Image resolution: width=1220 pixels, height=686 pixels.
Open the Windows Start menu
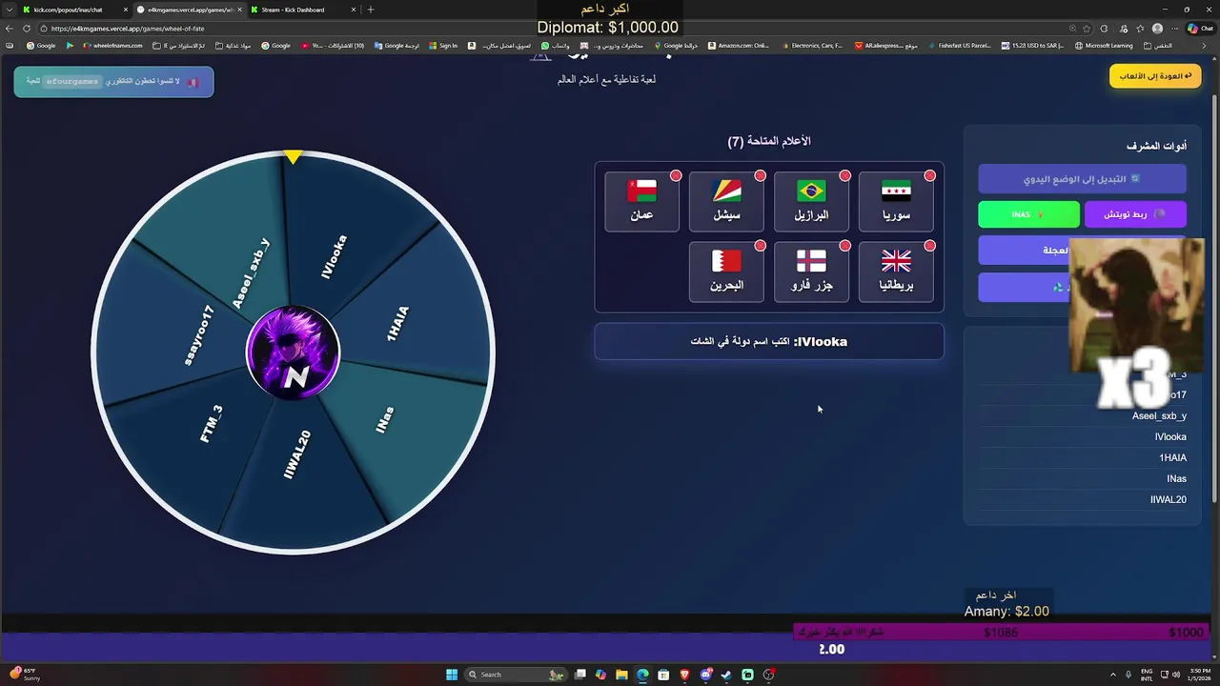point(452,675)
